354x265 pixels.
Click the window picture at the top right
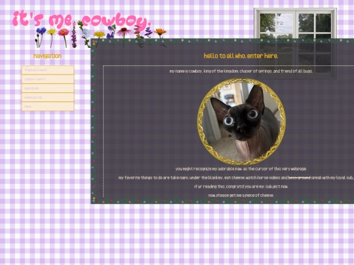[x=295, y=43]
